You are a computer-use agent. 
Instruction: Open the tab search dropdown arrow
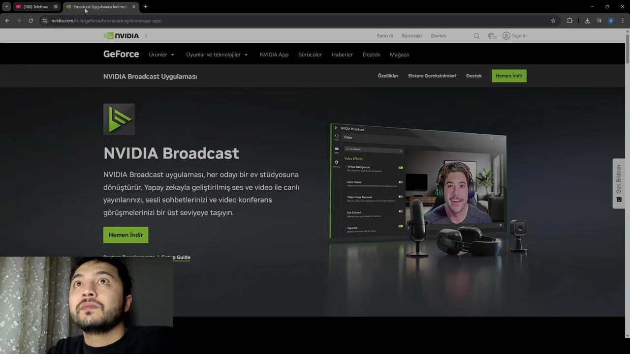pyautogui.click(x=6, y=7)
